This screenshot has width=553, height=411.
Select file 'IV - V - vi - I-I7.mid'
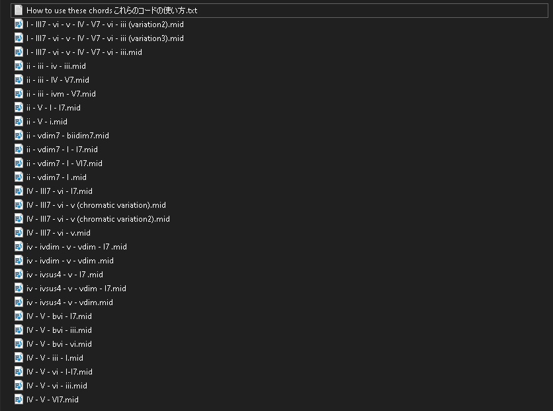pos(60,372)
